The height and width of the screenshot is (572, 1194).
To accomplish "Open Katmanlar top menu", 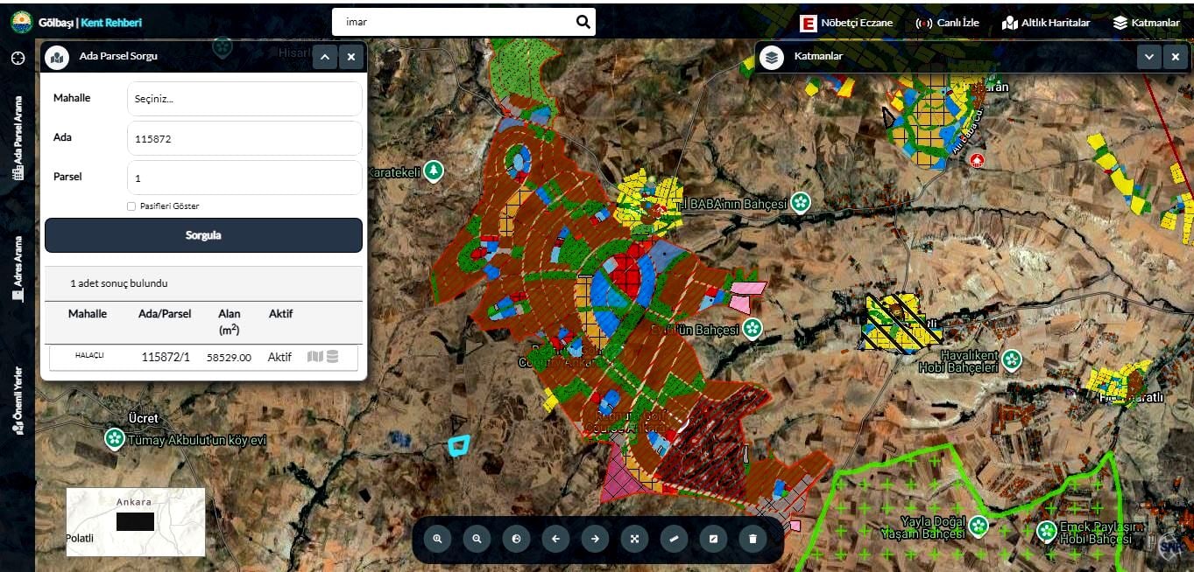I will pos(1146,23).
